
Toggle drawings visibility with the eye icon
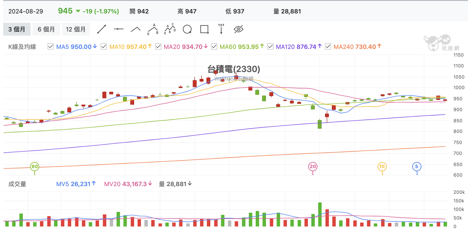click(238, 29)
